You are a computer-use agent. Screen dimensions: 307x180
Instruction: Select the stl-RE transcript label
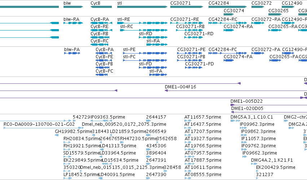click(x=123, y=19)
